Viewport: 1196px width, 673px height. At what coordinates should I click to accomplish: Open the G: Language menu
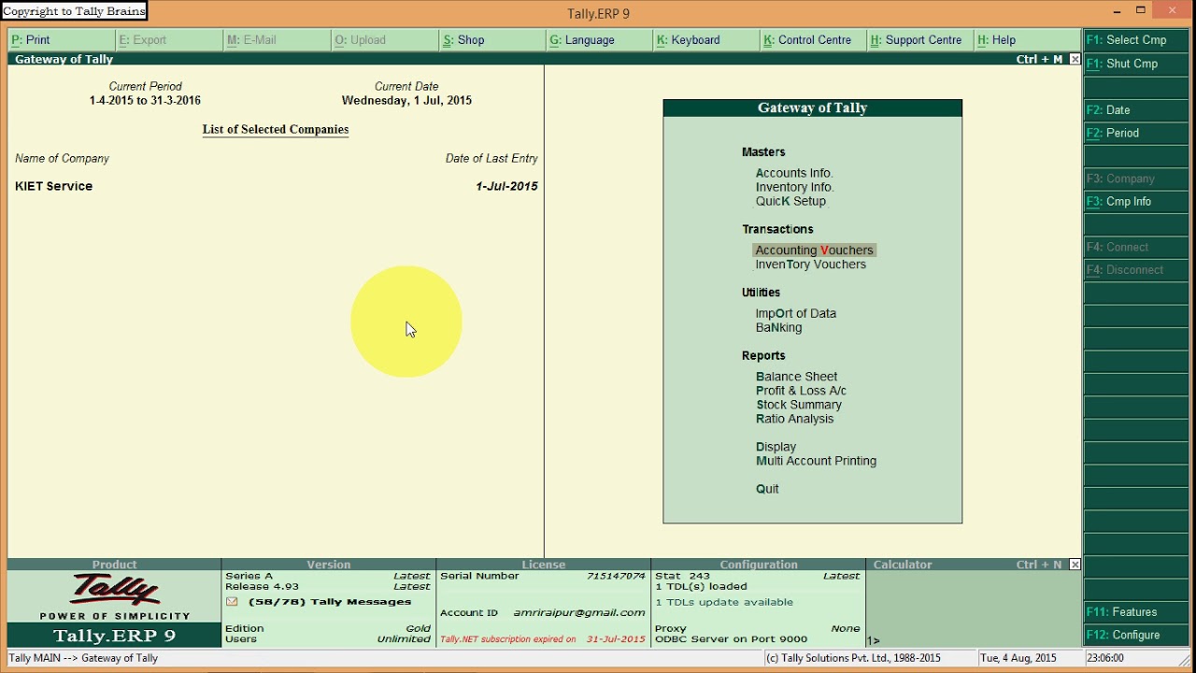[600, 40]
